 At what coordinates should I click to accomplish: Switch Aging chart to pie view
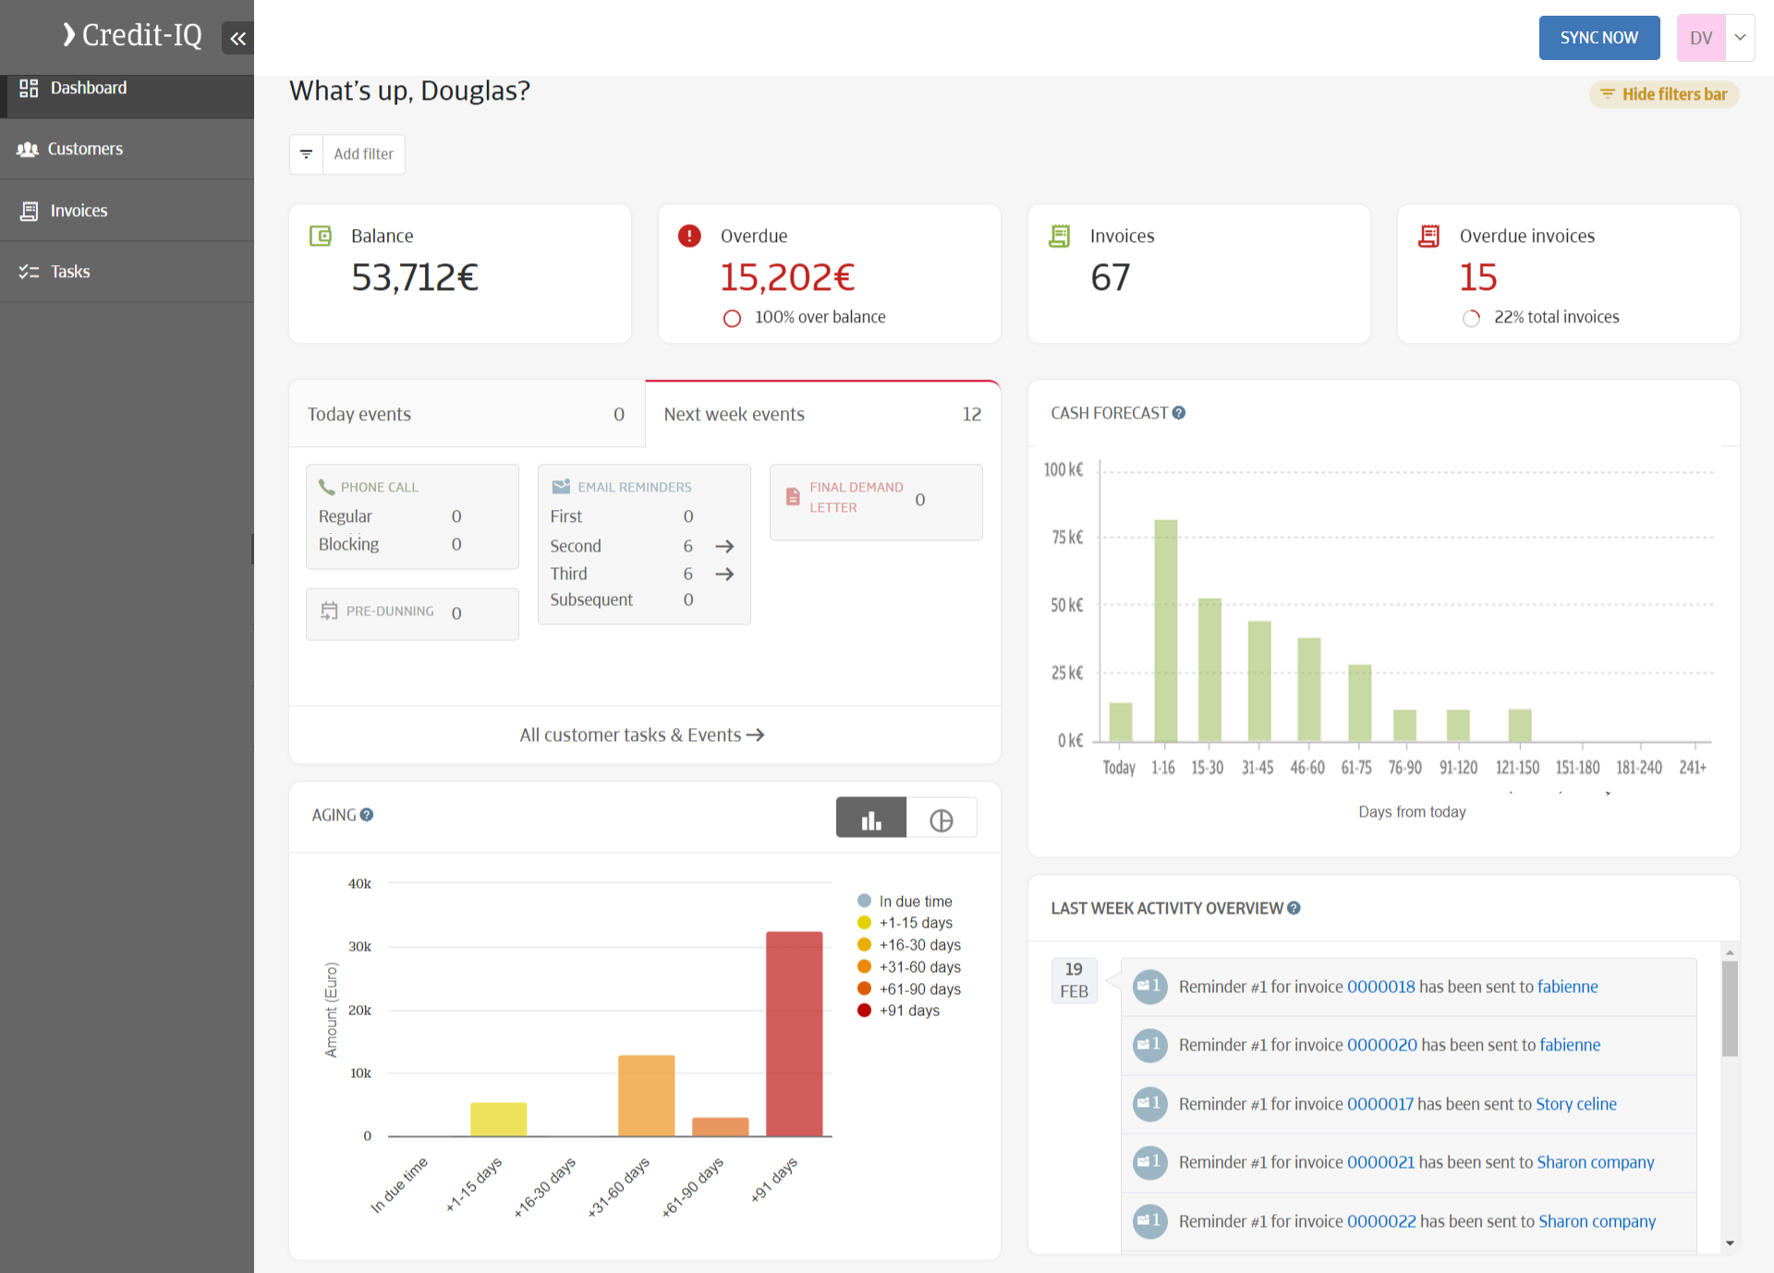941,818
